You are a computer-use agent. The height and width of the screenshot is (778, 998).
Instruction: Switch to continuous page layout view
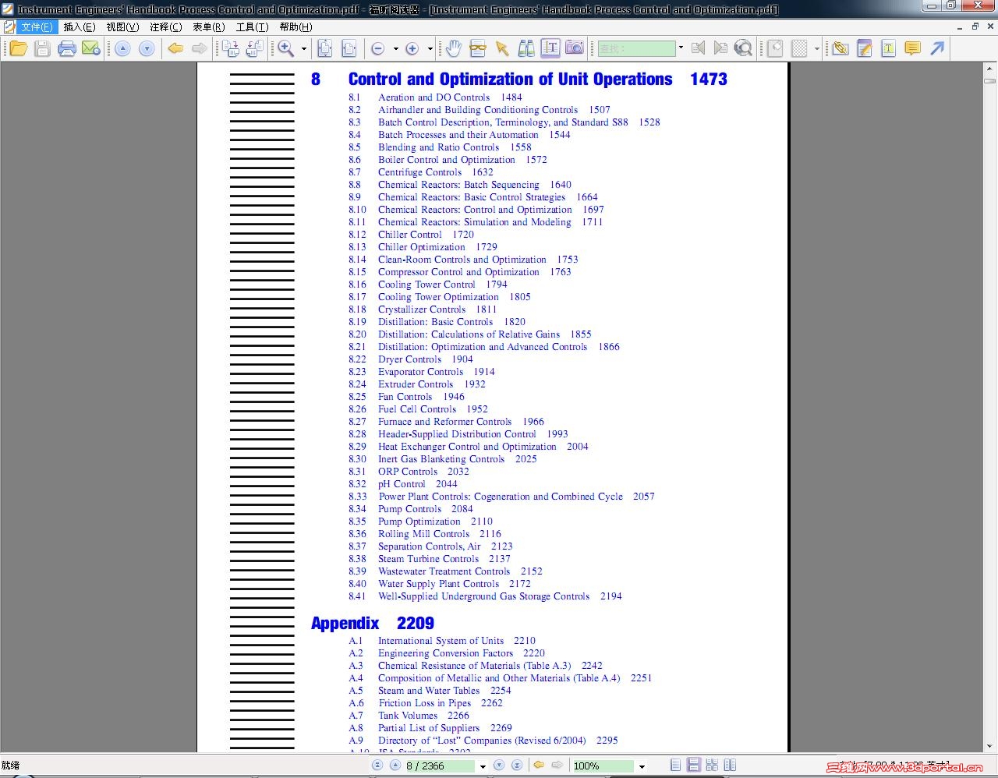tap(694, 766)
